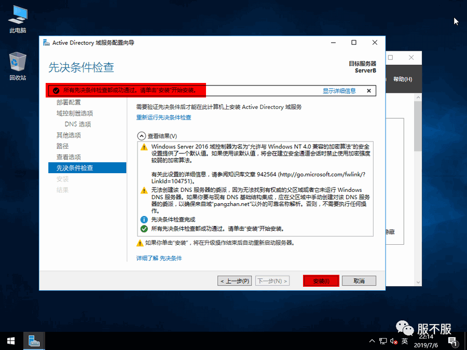467x350 pixels.
Task: Open the Action Center notifications icon
Action: pyautogui.click(x=452, y=342)
